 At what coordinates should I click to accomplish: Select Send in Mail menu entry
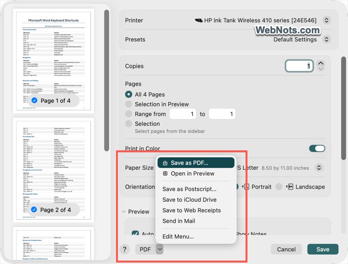tap(179, 221)
